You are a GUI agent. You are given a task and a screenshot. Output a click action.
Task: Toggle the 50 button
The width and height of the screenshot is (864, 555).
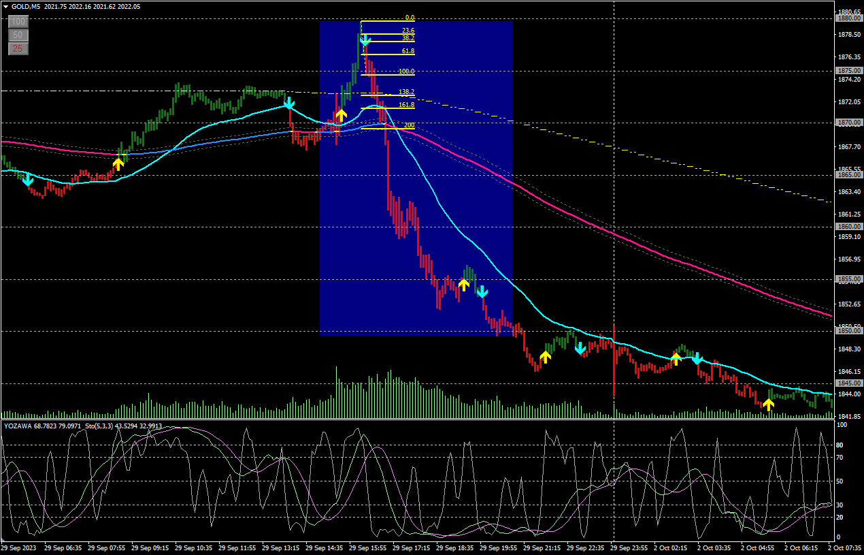tap(18, 35)
